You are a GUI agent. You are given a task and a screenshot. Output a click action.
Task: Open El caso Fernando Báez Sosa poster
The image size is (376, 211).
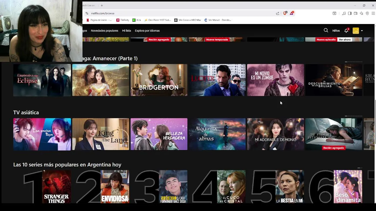173,187
